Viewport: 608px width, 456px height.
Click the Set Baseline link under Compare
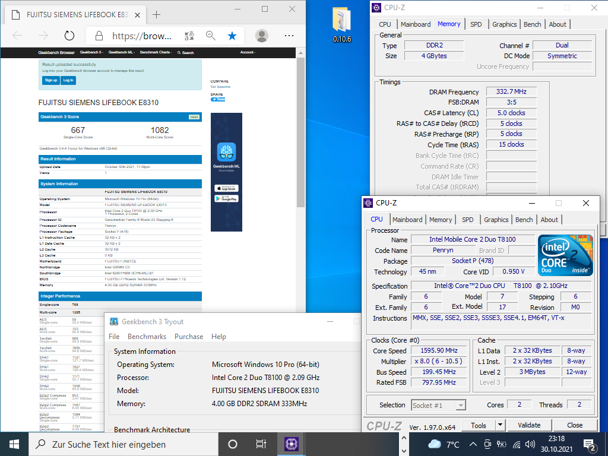(220, 87)
